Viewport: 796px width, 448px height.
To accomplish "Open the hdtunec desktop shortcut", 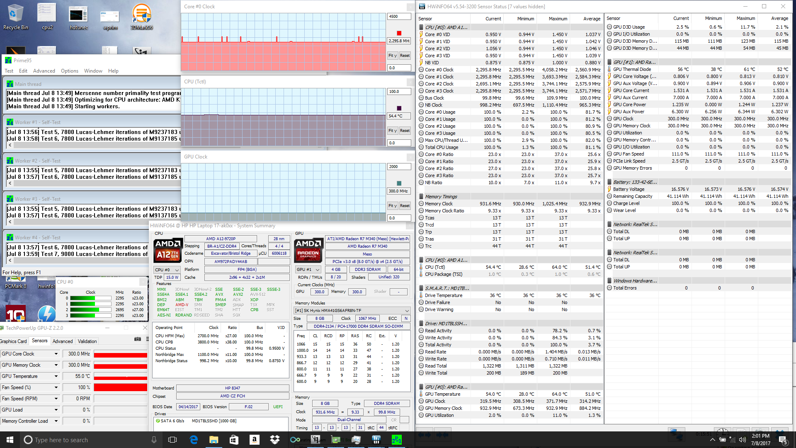I will (78, 17).
